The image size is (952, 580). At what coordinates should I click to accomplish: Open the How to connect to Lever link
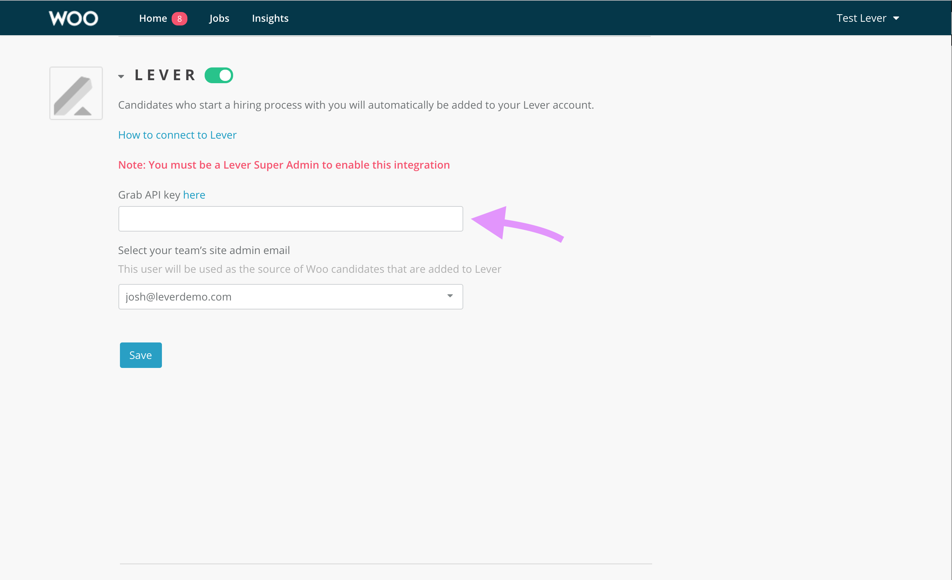coord(177,135)
